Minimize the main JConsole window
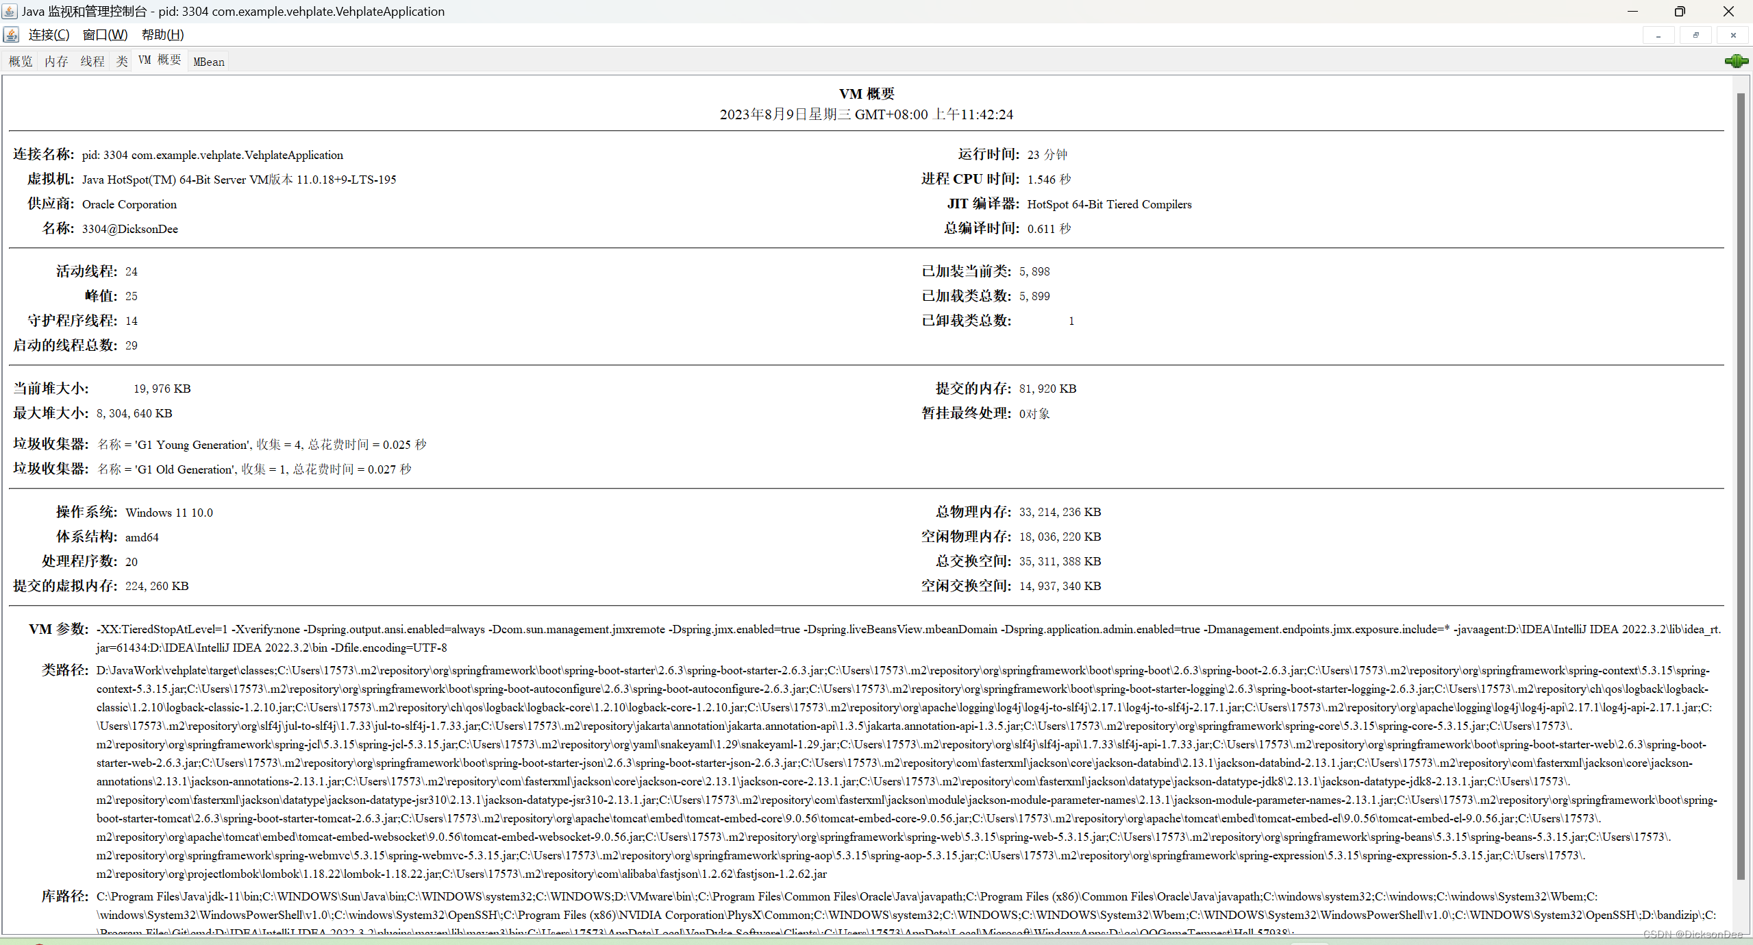 (1632, 11)
